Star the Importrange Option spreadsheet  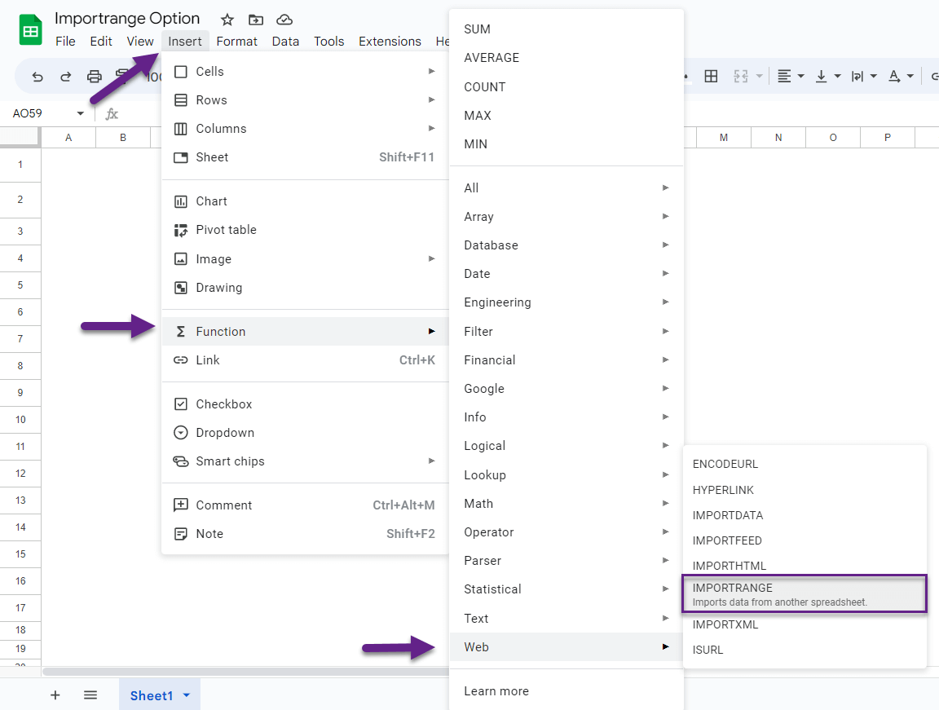click(x=227, y=20)
